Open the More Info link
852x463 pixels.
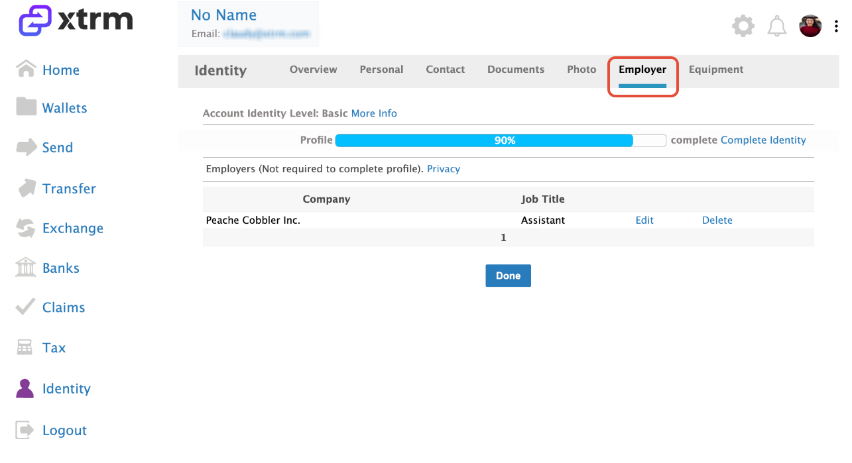tap(374, 113)
